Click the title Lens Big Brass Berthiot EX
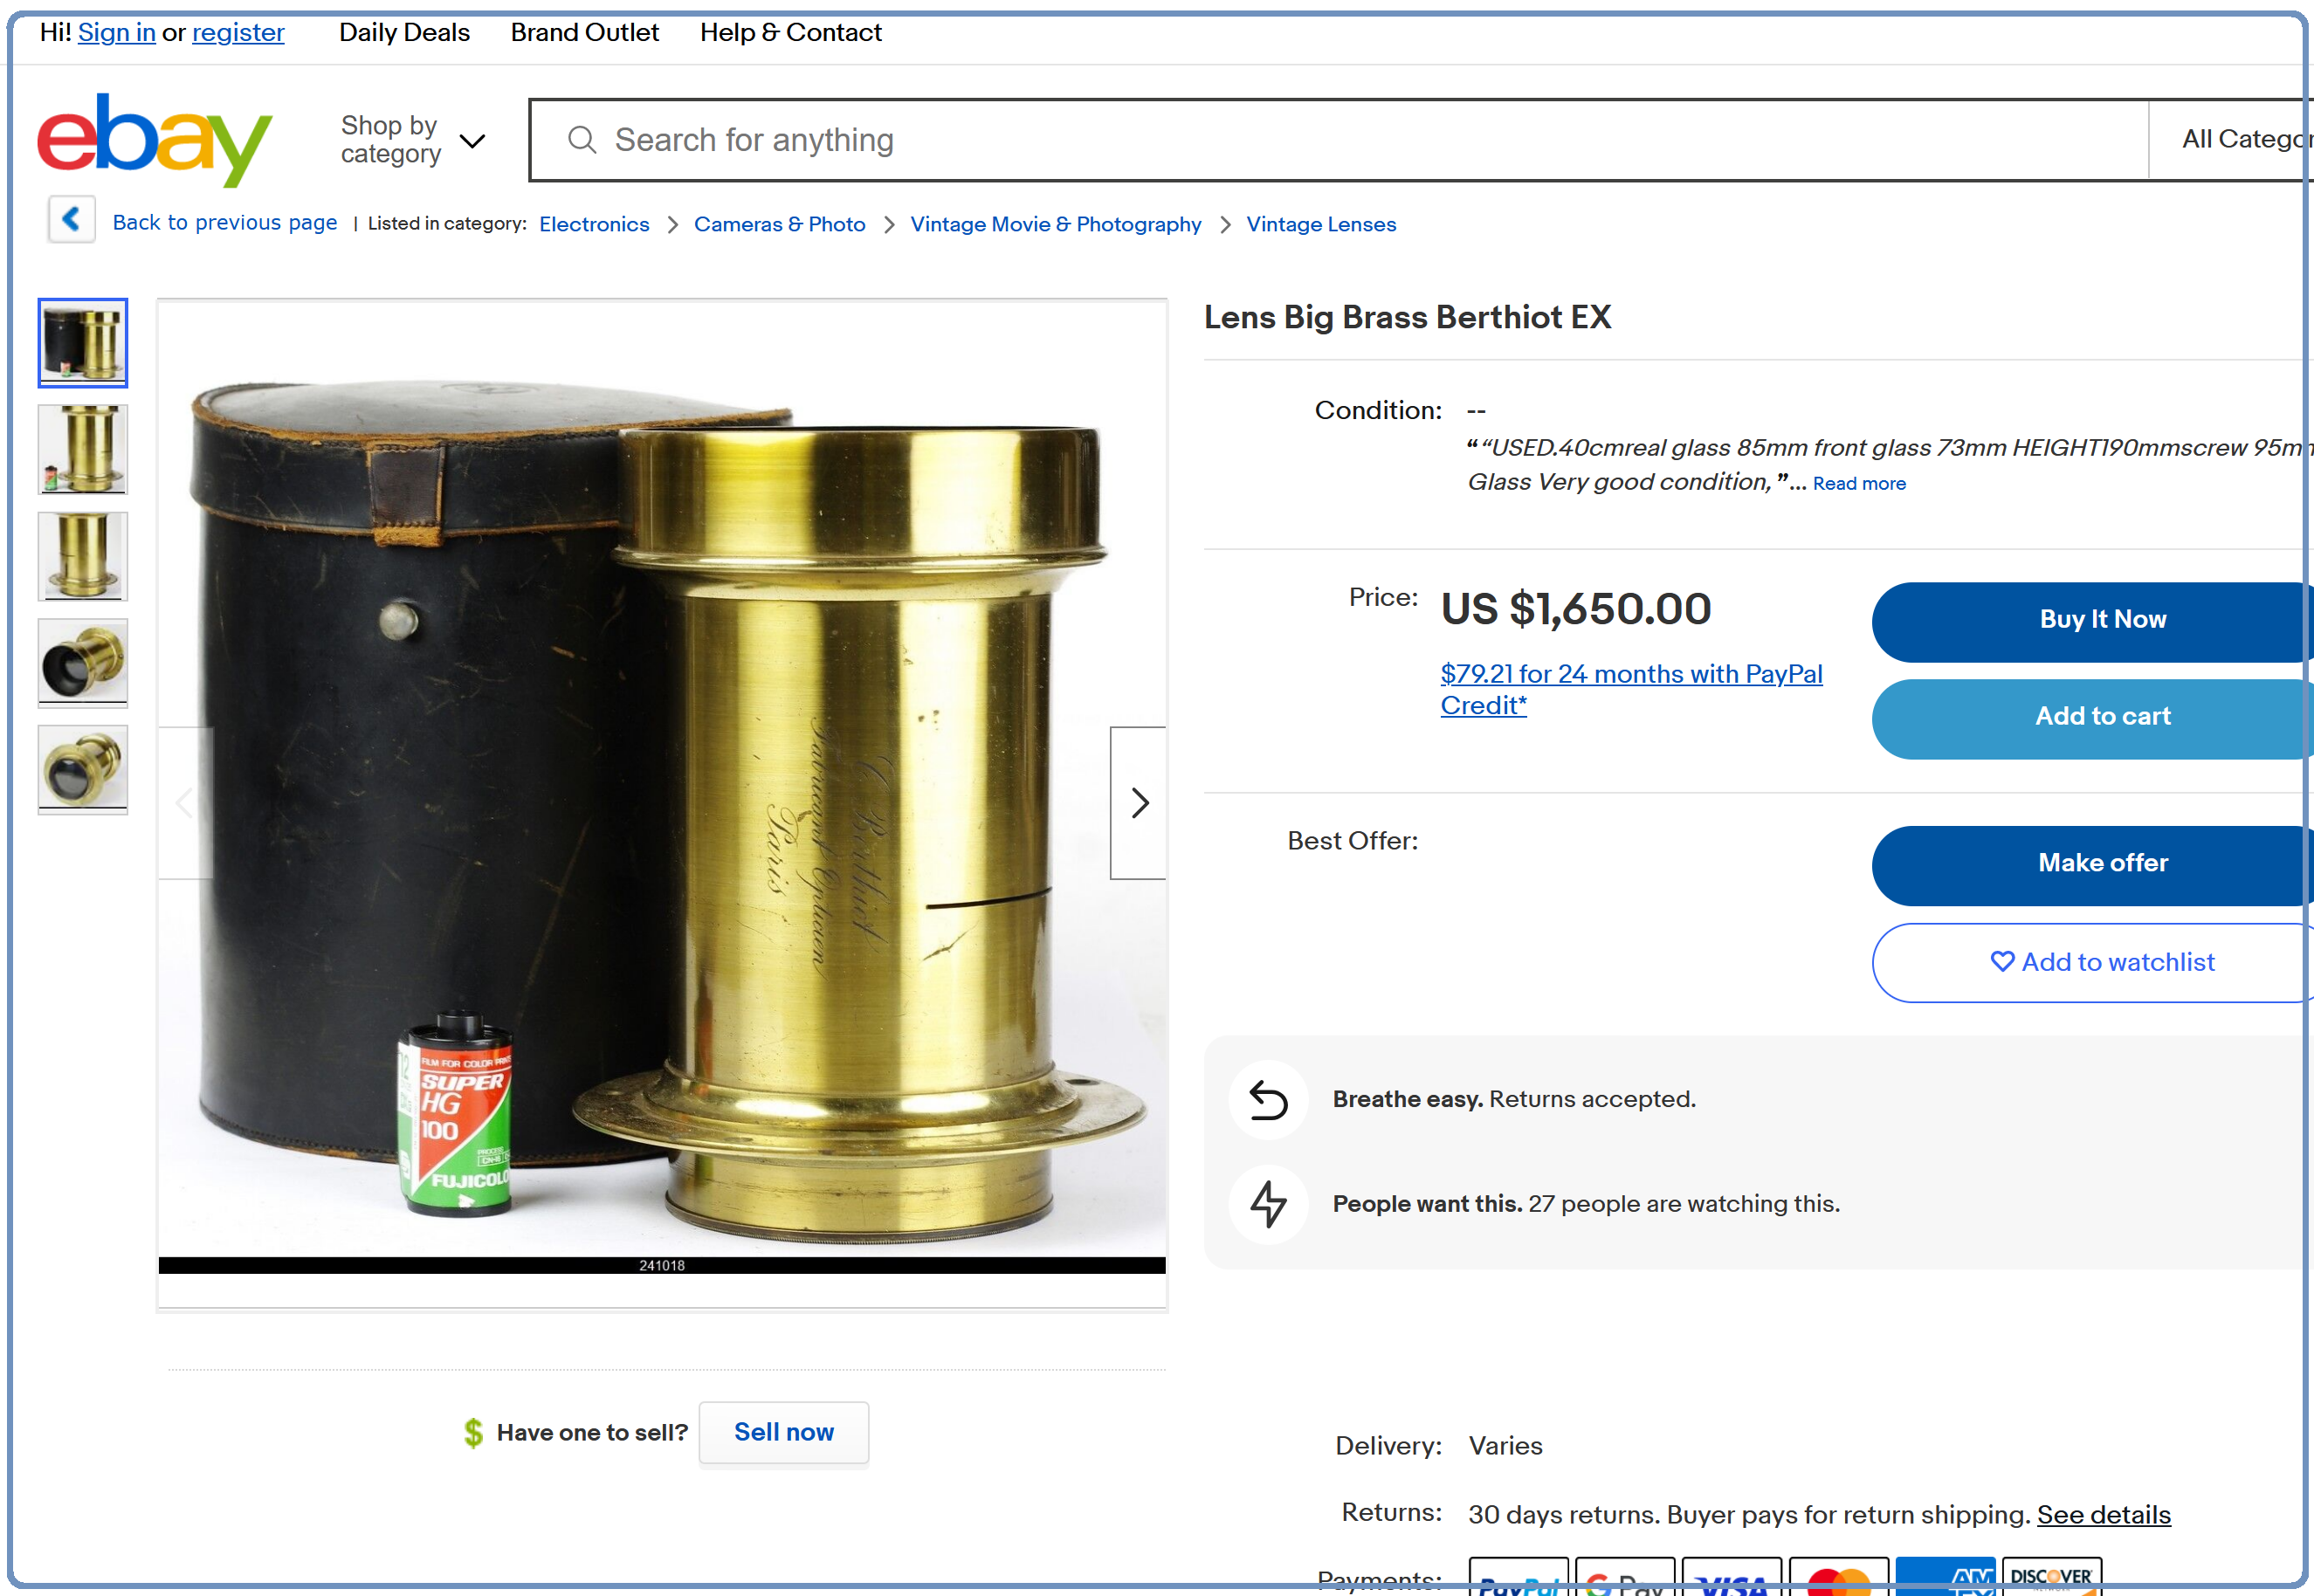 click(1407, 317)
